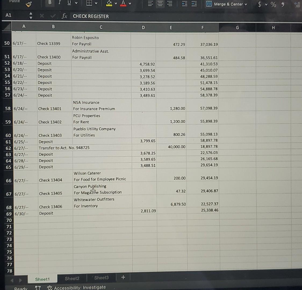This screenshot has width=302, height=290.
Task: Switch to Sheet2
Action: coord(72,278)
